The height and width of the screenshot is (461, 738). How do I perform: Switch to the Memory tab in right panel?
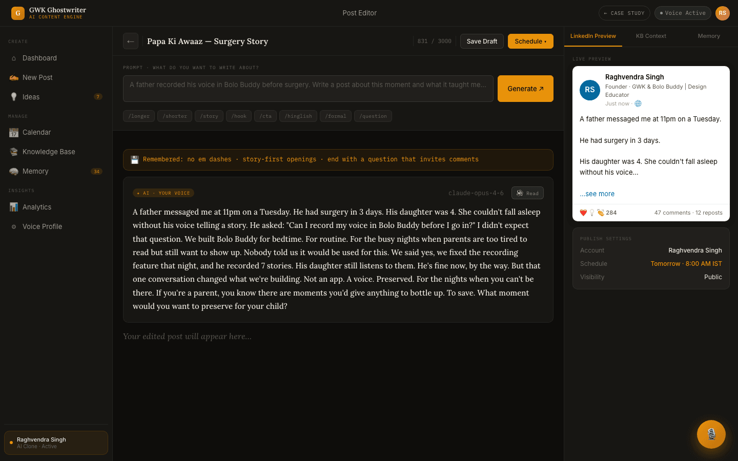click(x=709, y=36)
